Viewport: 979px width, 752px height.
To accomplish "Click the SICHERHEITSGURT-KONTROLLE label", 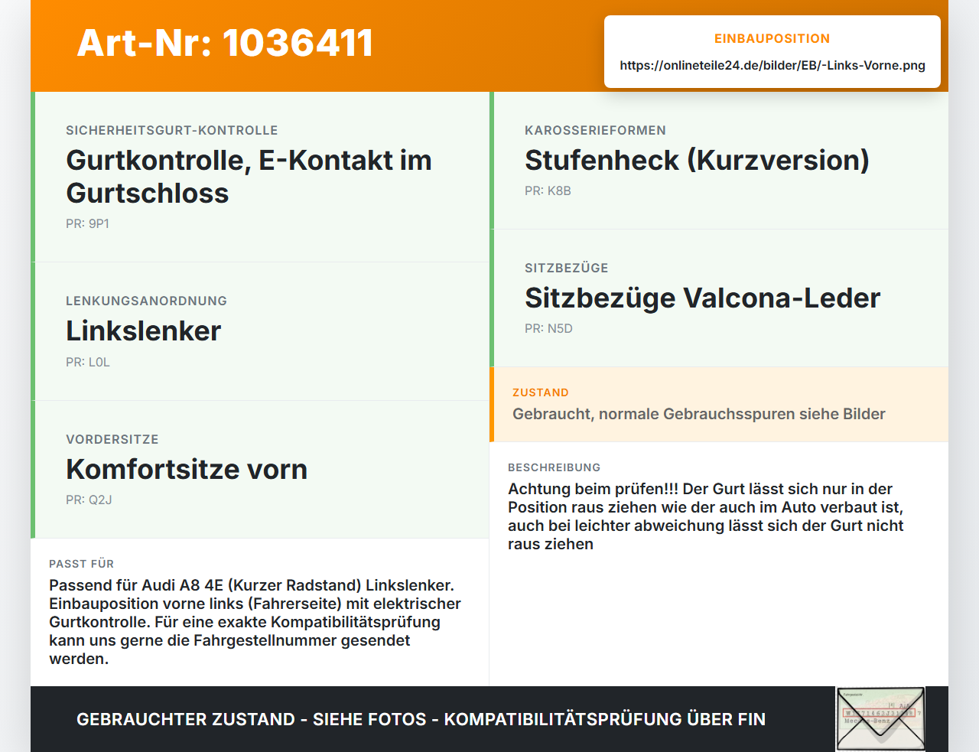I will click(172, 131).
